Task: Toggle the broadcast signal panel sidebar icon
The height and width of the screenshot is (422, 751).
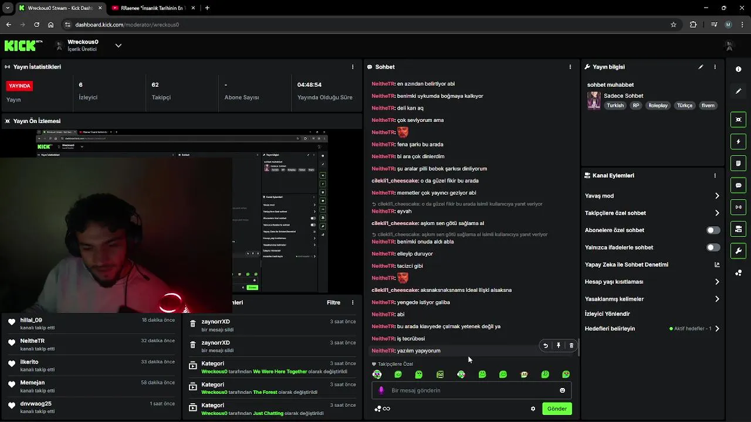Action: (x=738, y=207)
